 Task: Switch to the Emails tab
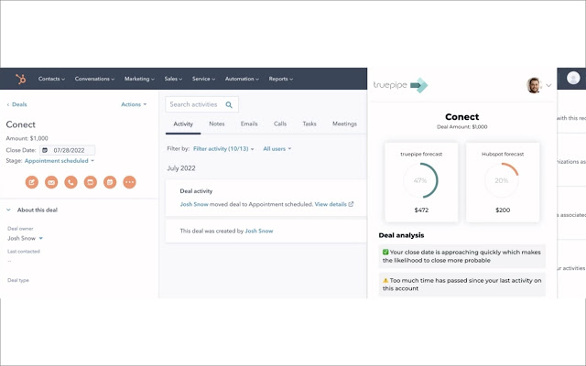point(249,124)
